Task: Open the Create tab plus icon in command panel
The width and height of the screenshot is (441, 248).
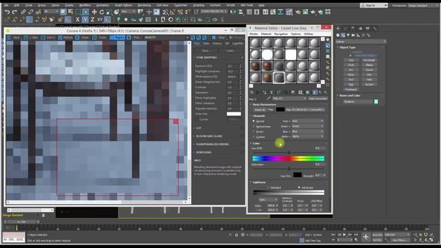Action: tap(338, 29)
